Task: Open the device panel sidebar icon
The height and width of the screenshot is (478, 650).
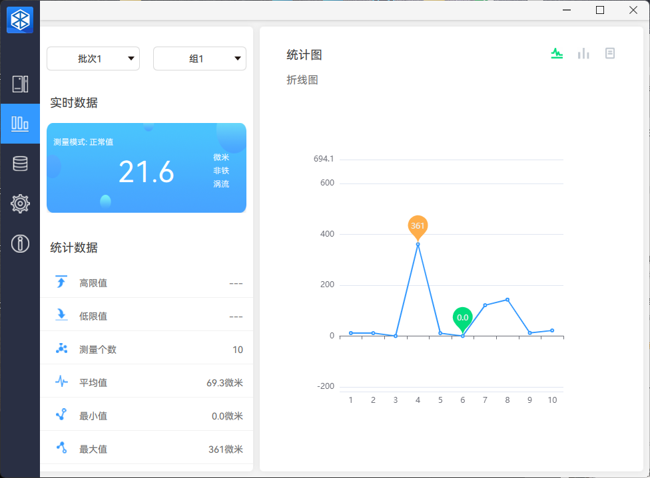Action: (20, 84)
